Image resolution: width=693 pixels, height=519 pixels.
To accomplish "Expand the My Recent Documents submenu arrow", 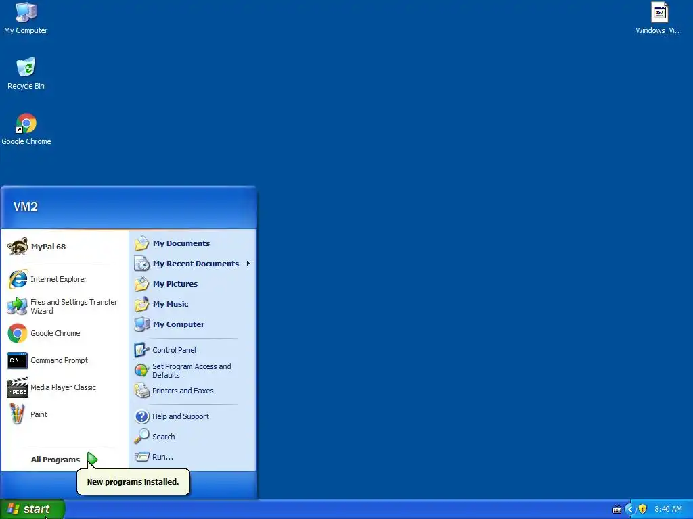I will [x=248, y=264].
